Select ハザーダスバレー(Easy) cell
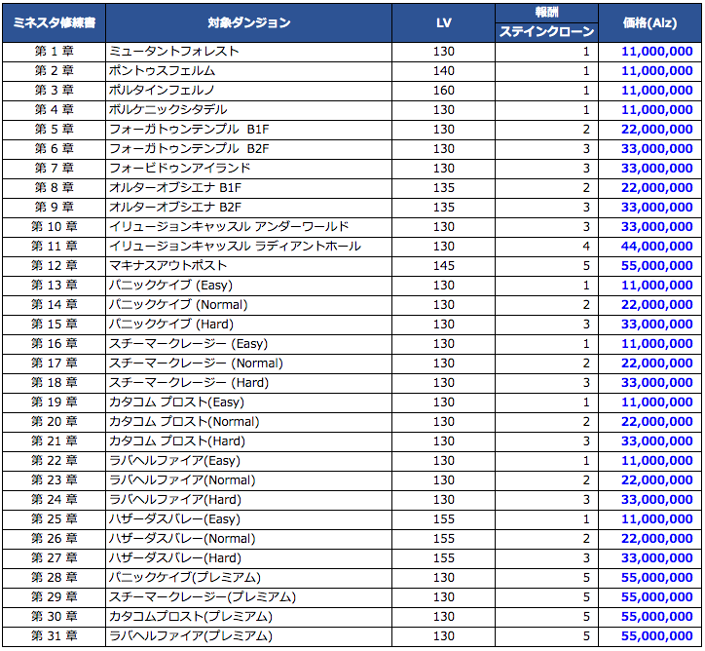 click(248, 519)
